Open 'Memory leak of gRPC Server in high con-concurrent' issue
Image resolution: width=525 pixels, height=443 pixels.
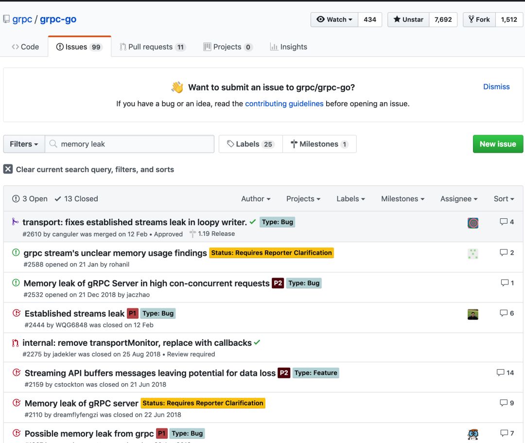[147, 284]
